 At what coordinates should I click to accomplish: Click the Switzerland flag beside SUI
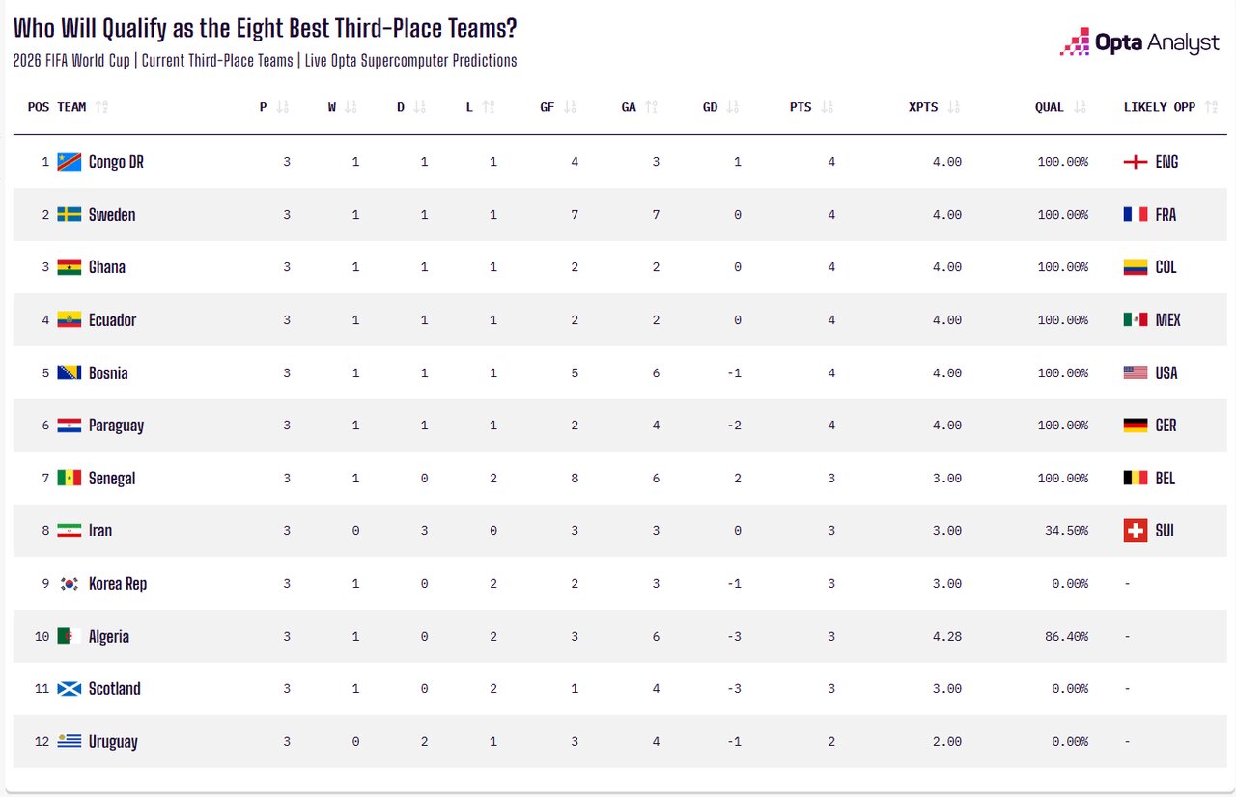(1136, 531)
